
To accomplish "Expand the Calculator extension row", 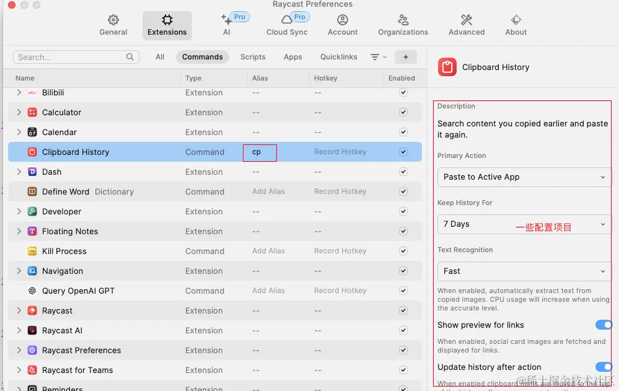I will [x=19, y=112].
